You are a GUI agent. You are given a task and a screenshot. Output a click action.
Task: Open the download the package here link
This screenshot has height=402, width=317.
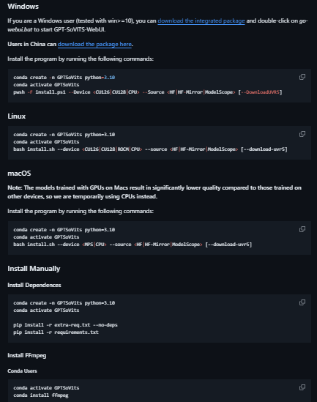coord(94,45)
